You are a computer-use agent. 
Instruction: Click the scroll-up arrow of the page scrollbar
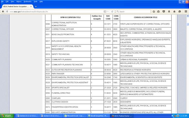tap(188, 16)
